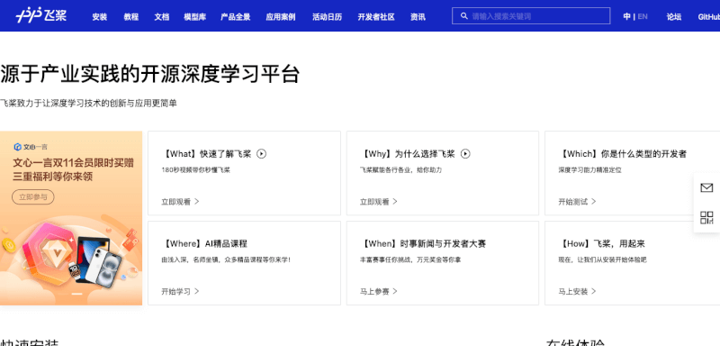This screenshot has height=346, width=720.
Task: Click arrow next to 开始学习
Action: pyautogui.click(x=196, y=291)
